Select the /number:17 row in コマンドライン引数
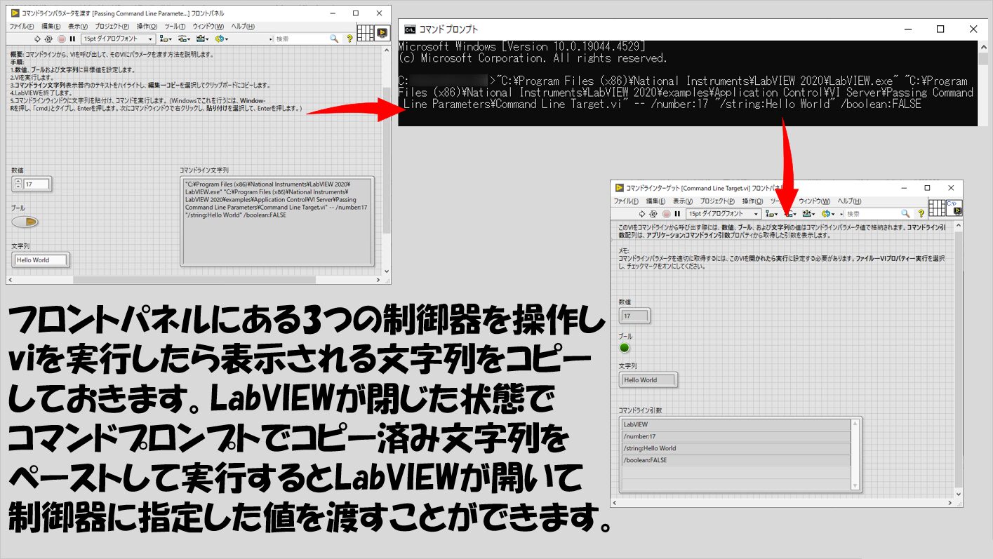The width and height of the screenshot is (993, 559). [x=735, y=436]
